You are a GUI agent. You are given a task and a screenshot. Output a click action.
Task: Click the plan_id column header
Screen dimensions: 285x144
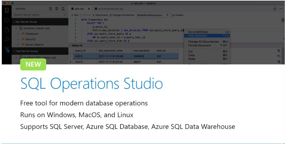[x=167, y=51]
